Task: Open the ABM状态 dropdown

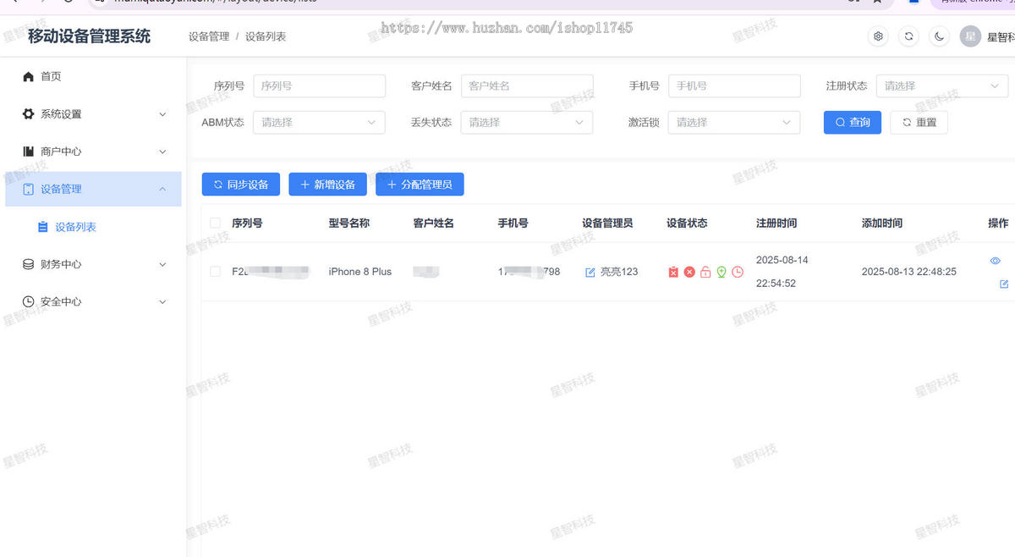Action: pos(319,122)
